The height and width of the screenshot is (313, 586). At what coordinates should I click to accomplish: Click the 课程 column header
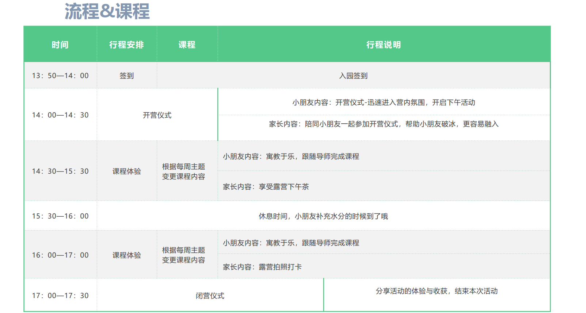[x=187, y=45]
